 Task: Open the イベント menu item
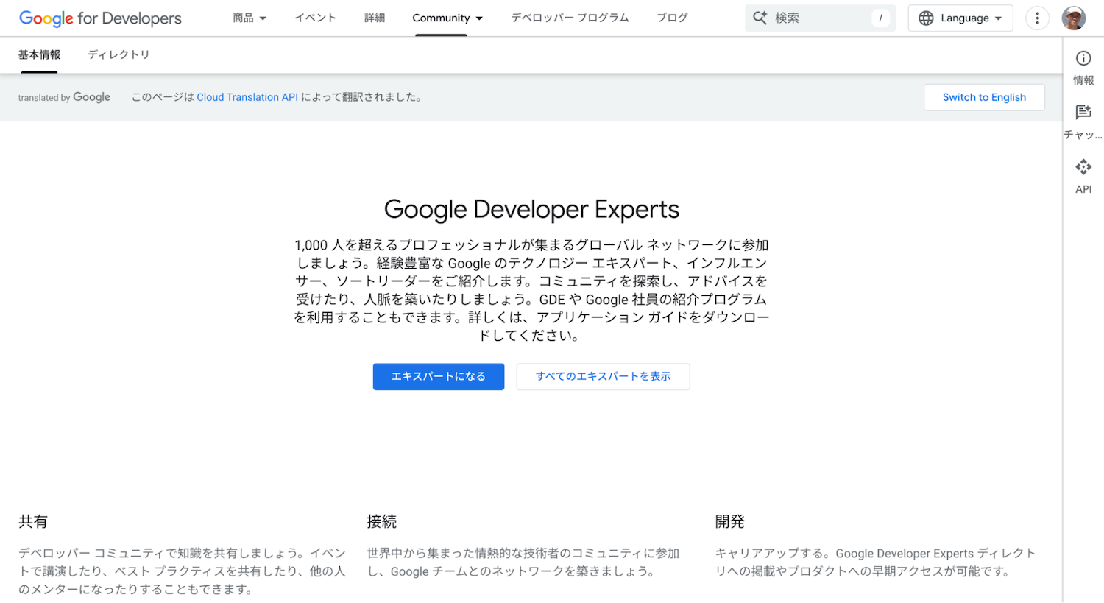pyautogui.click(x=315, y=18)
